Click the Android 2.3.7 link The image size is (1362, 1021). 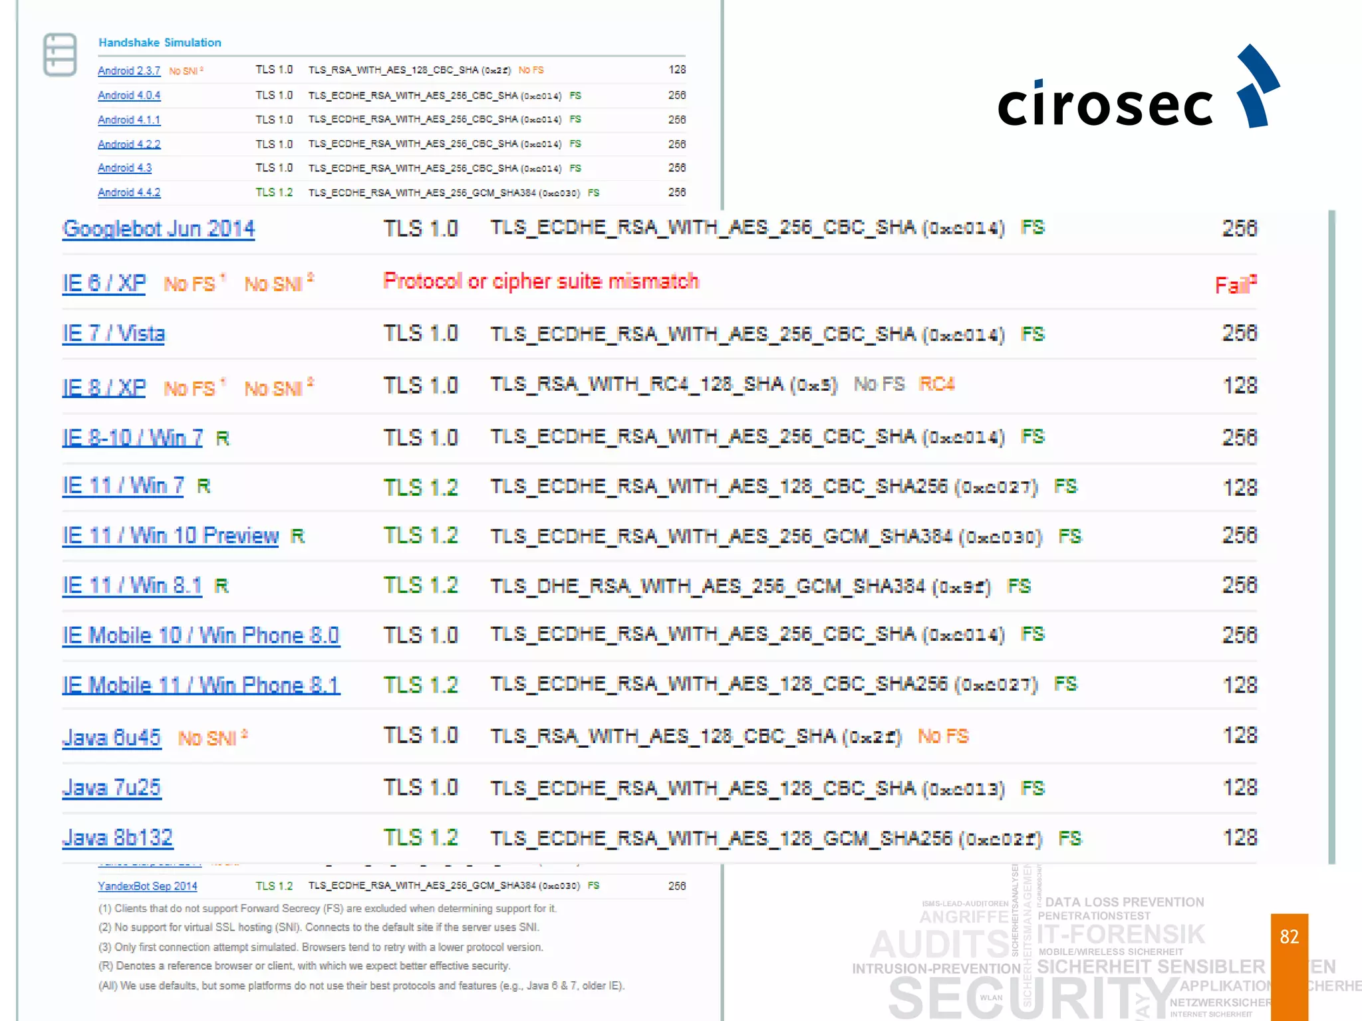point(129,70)
